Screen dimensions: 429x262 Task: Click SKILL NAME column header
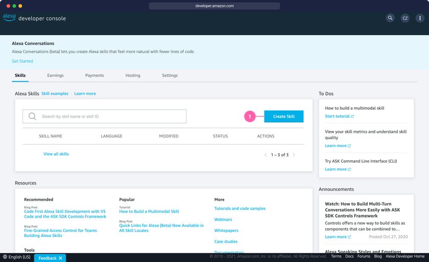[x=51, y=136]
